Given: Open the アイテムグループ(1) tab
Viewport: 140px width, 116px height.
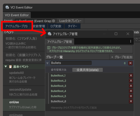Looking at the screenshot, I should [16, 26].
